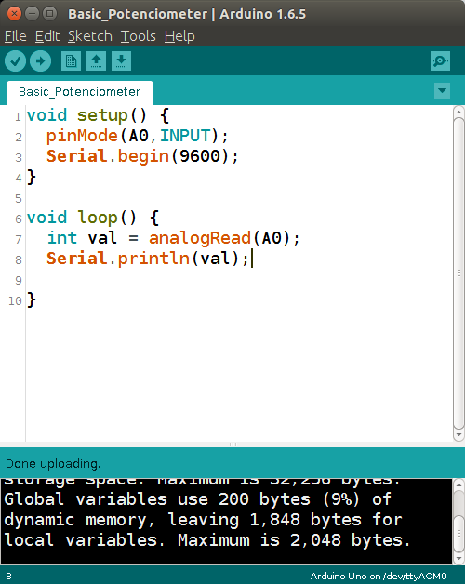Image resolution: width=465 pixels, height=584 pixels.
Task: Click line number 9 in the gutter
Action: click(19, 281)
